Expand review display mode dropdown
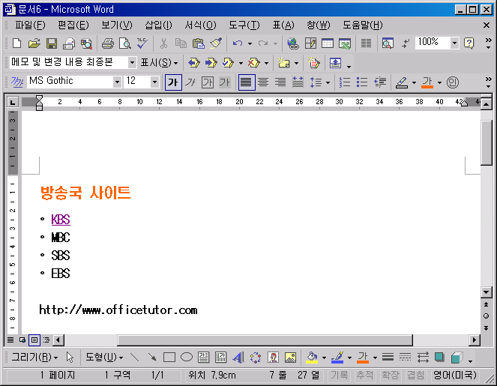 click(132, 62)
